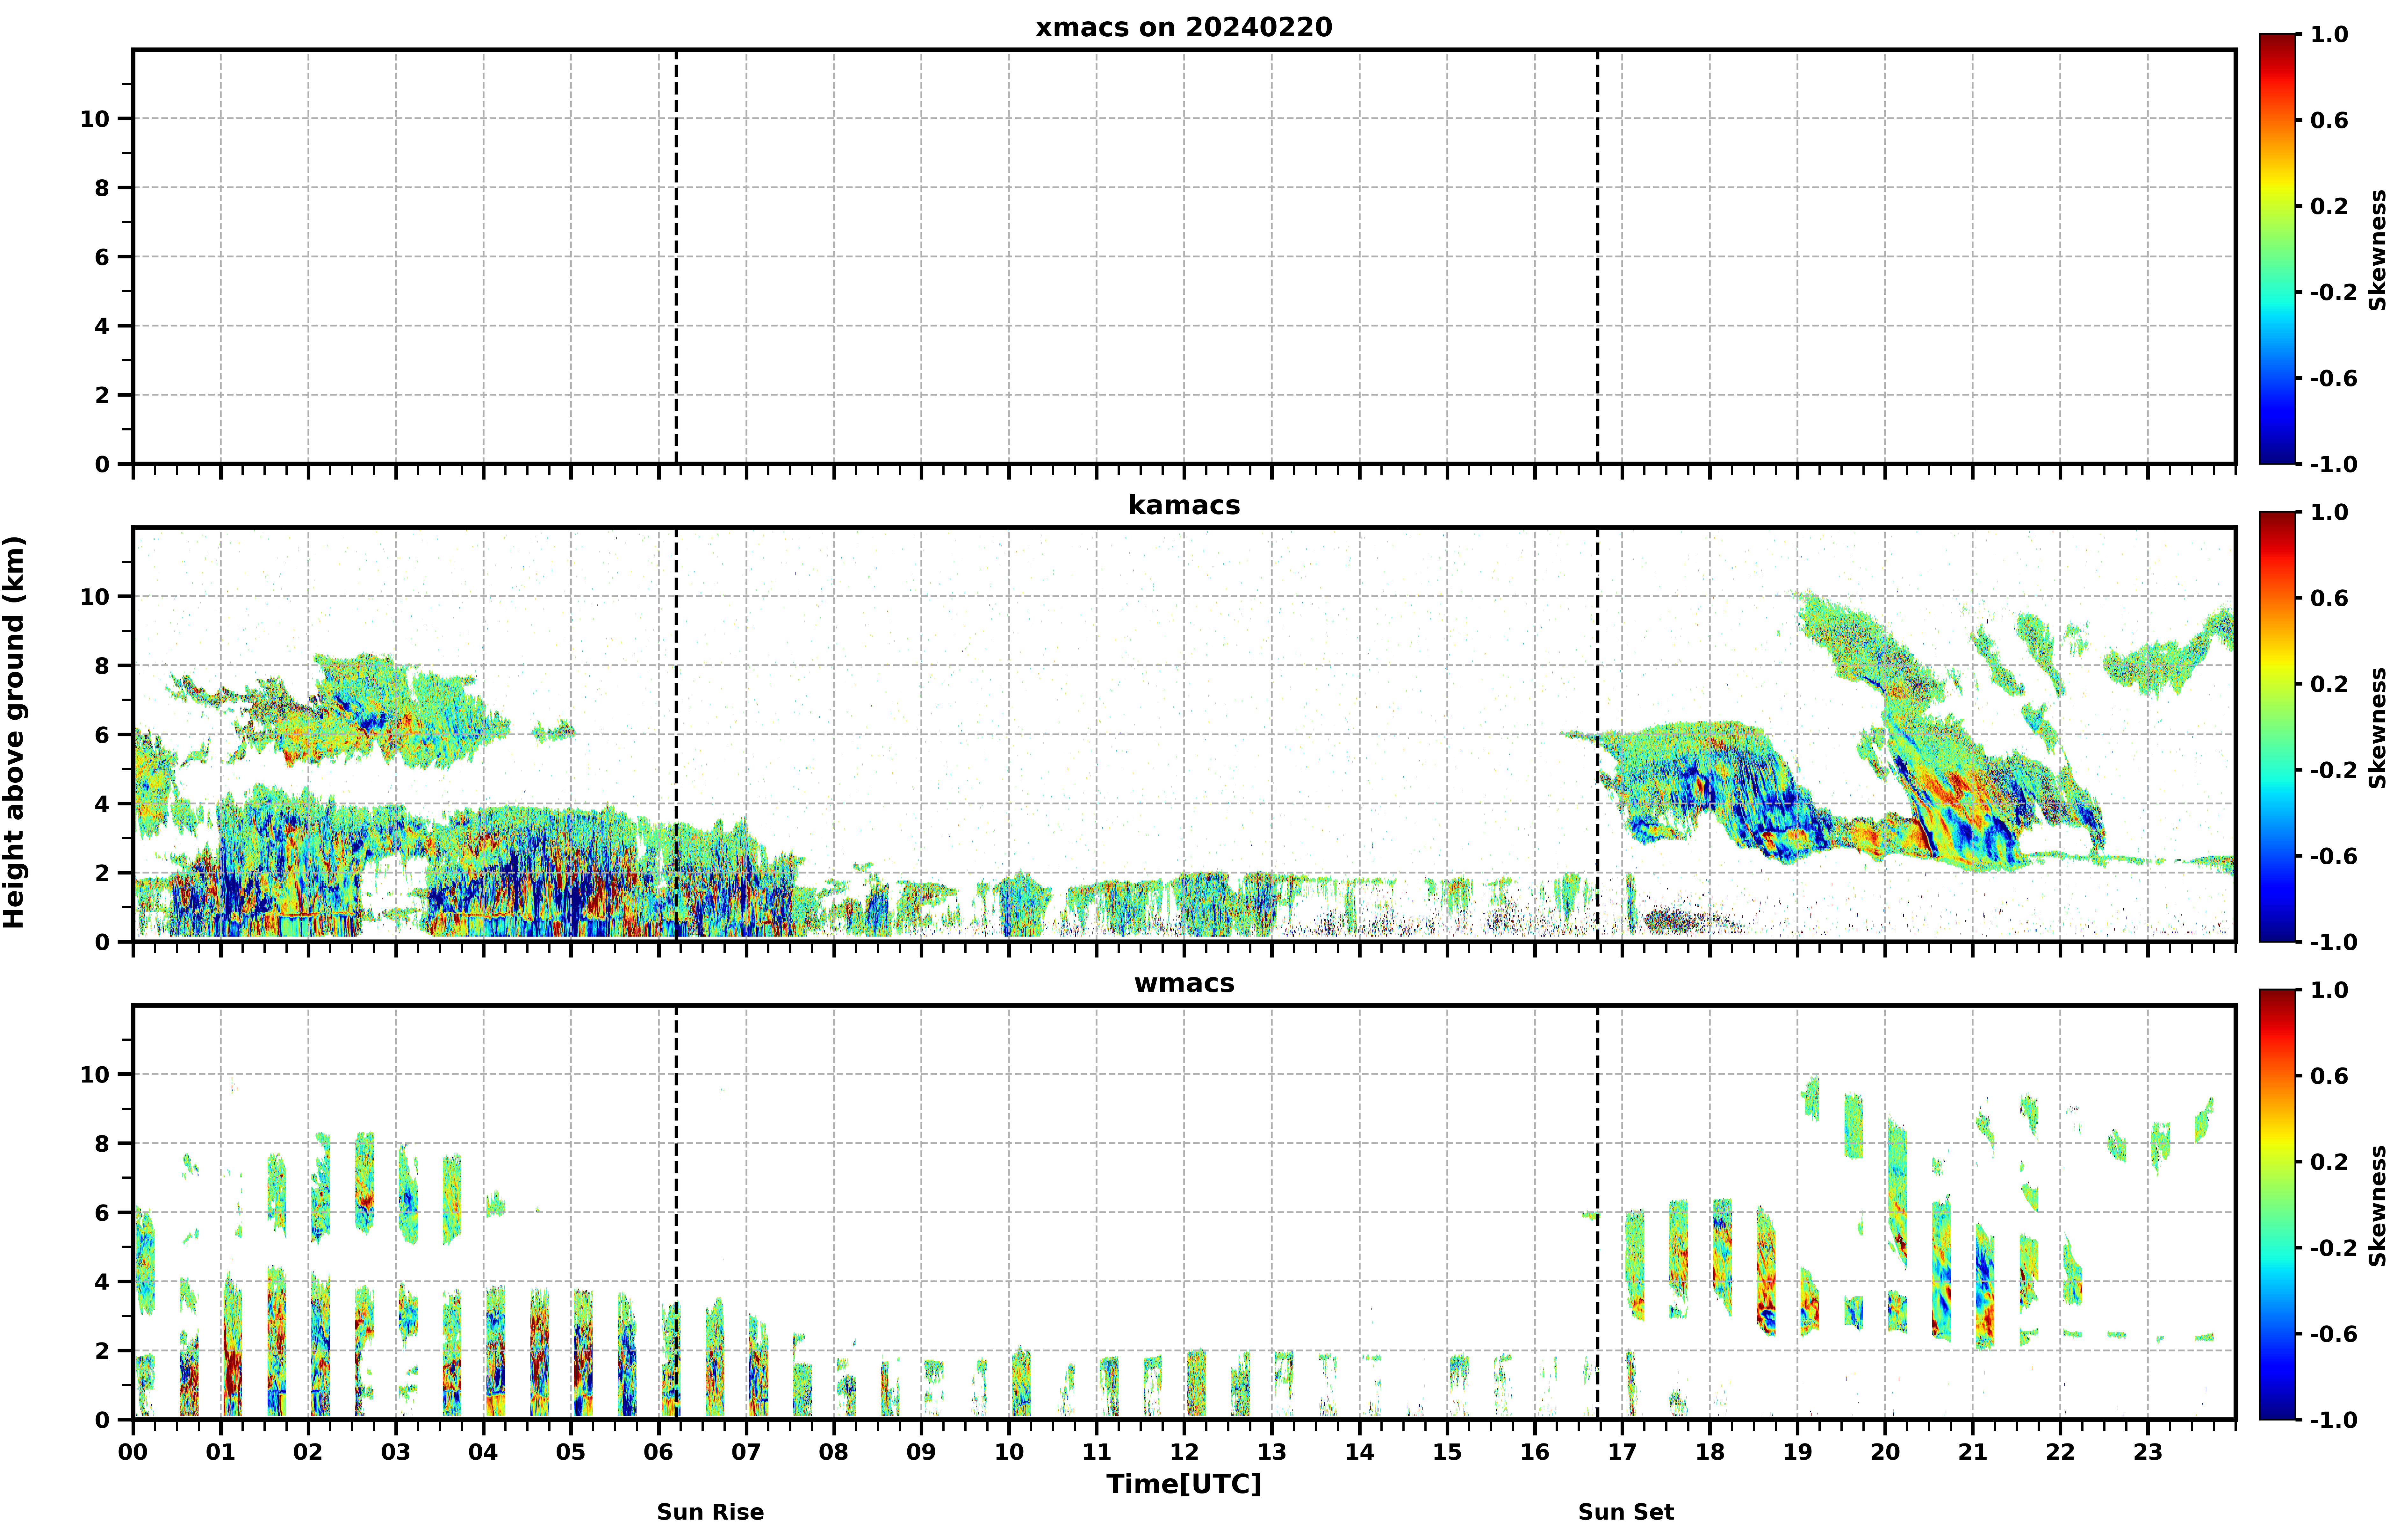
Task: Click the sunset dashed line in the xmacs panel
Action: [x=1597, y=257]
